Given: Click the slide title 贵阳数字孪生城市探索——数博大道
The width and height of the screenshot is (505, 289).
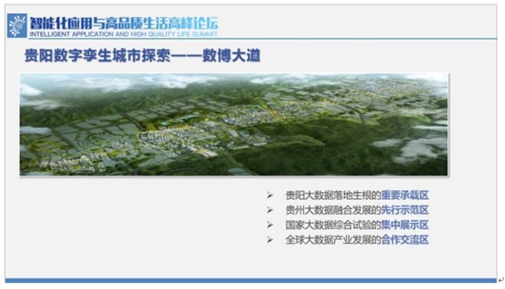Looking at the screenshot, I should pos(143,56).
